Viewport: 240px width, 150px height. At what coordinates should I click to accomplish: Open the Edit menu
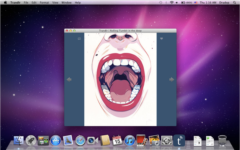click(x=34, y=3)
